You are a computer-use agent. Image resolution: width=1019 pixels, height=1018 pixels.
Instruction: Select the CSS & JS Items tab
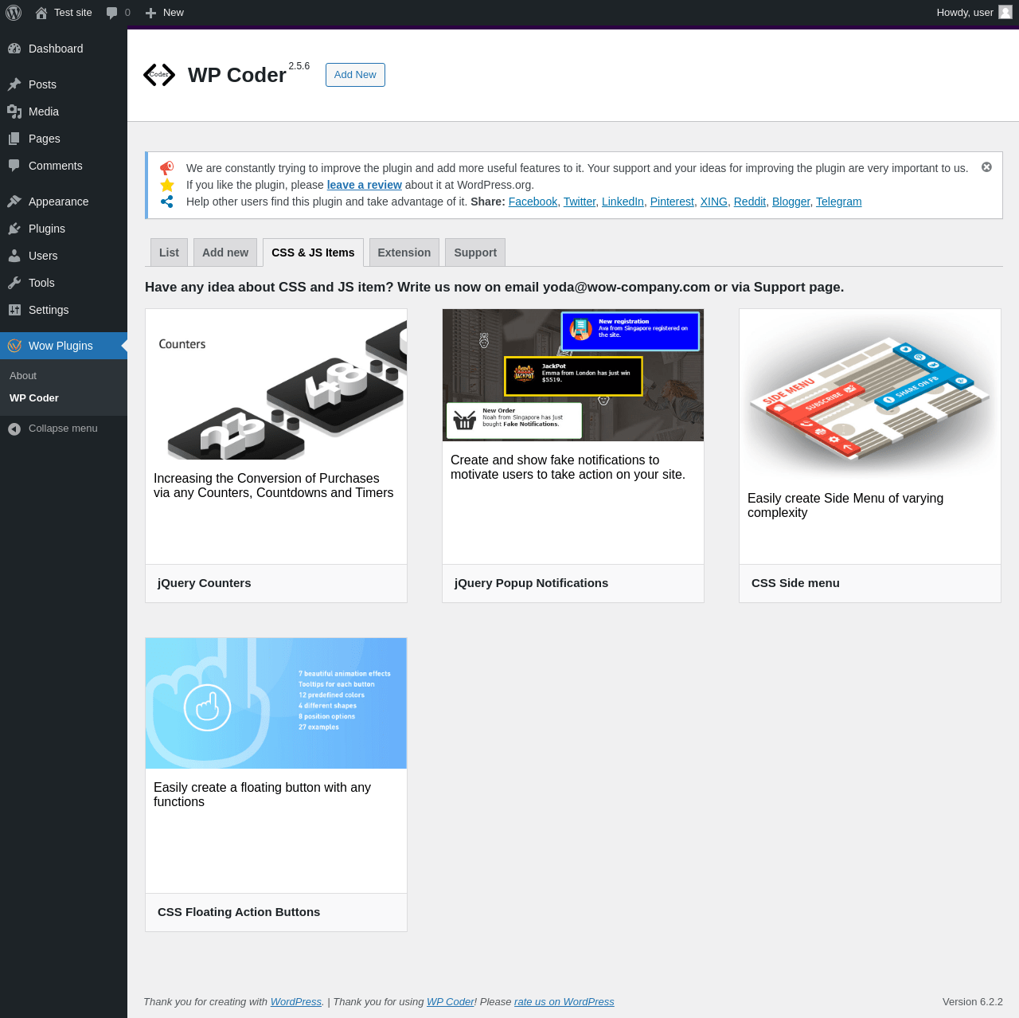[x=313, y=253]
